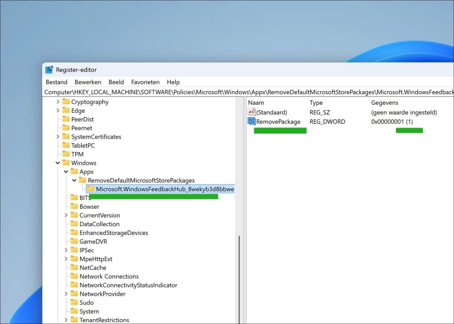Select the Network Connections key
This screenshot has height=324, width=454.
tap(109, 276)
